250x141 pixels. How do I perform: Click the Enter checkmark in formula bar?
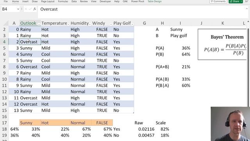[x=30, y=9]
